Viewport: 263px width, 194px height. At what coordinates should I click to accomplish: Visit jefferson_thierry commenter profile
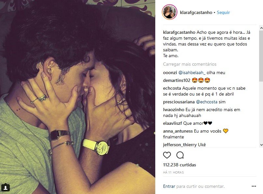coord(180,145)
